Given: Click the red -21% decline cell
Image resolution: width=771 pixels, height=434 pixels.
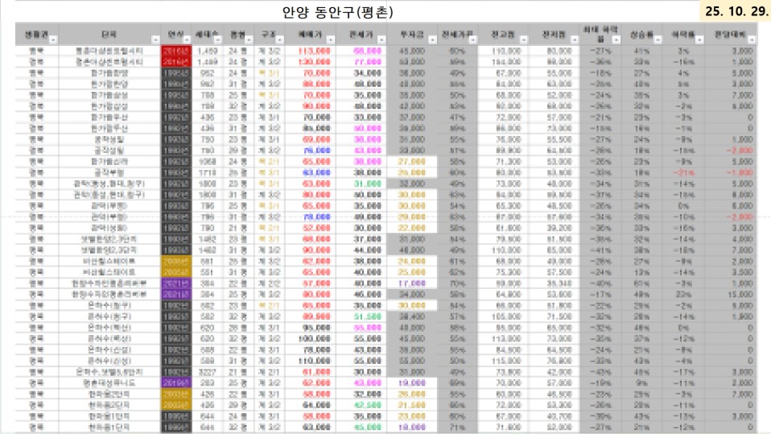Looking at the screenshot, I should pos(683,172).
